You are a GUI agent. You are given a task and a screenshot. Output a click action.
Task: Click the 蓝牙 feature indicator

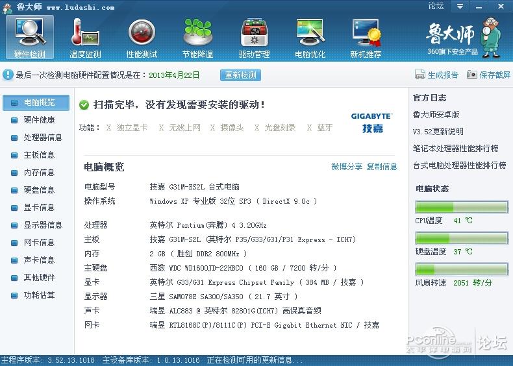pyautogui.click(x=319, y=128)
